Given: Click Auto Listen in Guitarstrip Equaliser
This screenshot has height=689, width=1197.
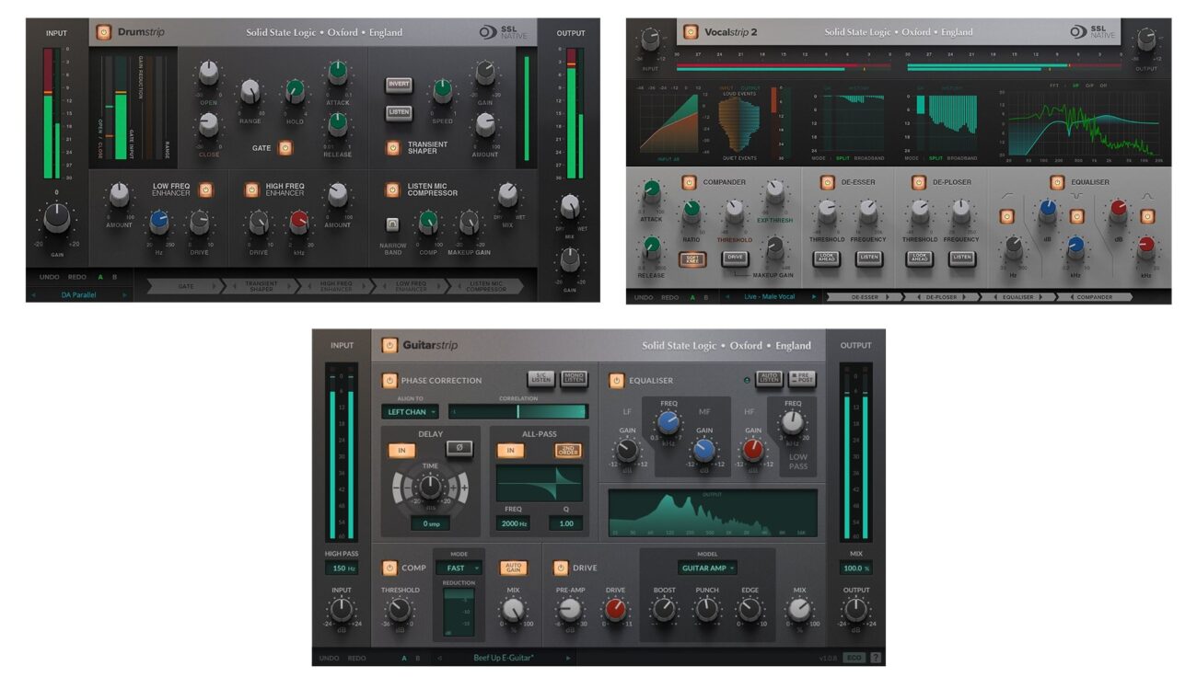Looking at the screenshot, I should [769, 378].
